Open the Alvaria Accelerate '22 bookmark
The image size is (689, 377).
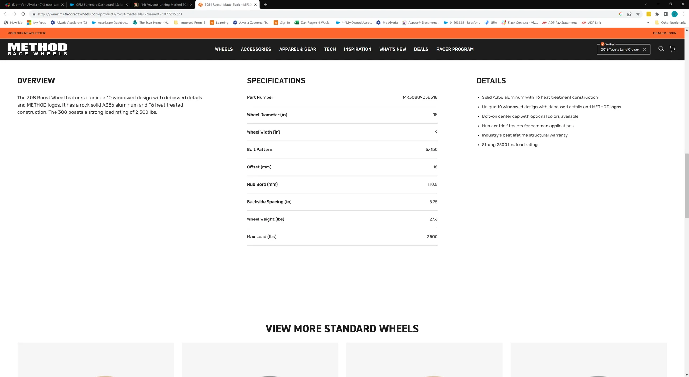[69, 23]
